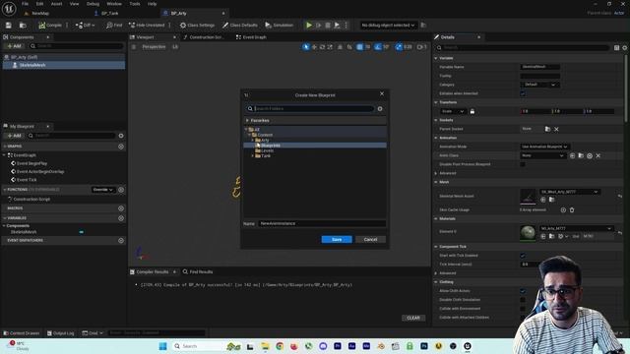
Task: Toggle viewport rotation snap angle icon
Action: (x=378, y=47)
